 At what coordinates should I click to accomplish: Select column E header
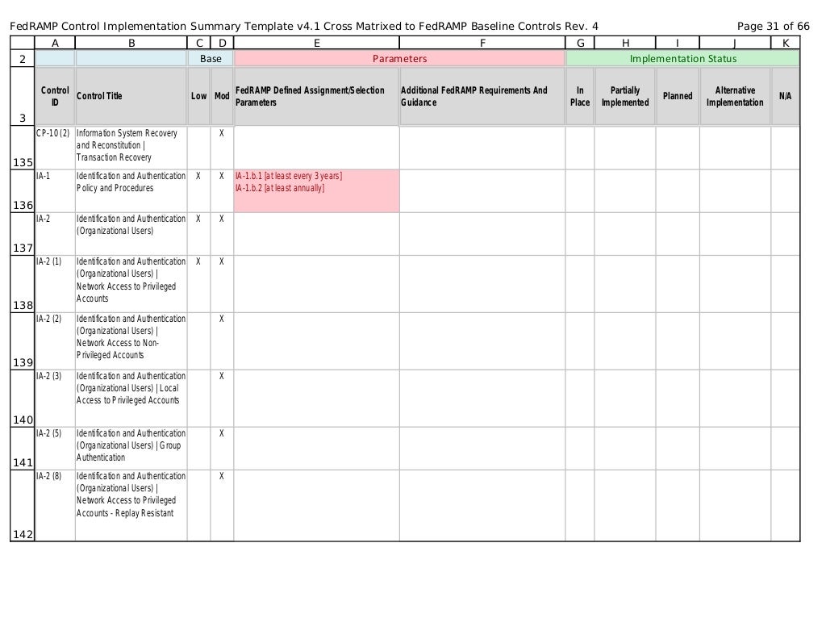tap(316, 44)
